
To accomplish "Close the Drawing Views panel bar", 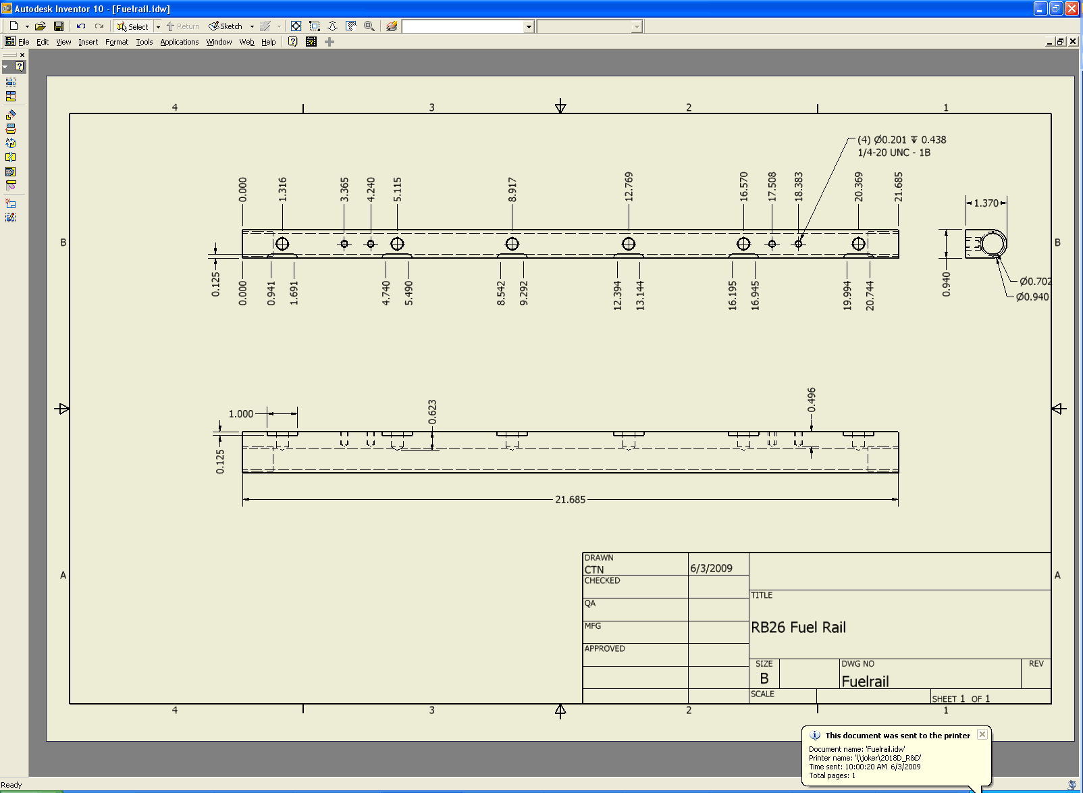I will click(22, 55).
